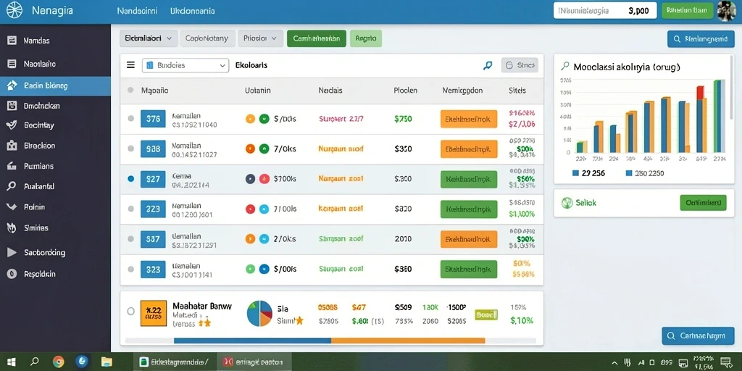Open the File Explorer taskbar icon
Image resolution: width=742 pixels, height=371 pixels.
pos(107,362)
